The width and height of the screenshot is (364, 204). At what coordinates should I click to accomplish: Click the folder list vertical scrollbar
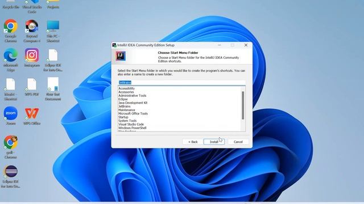(243, 105)
